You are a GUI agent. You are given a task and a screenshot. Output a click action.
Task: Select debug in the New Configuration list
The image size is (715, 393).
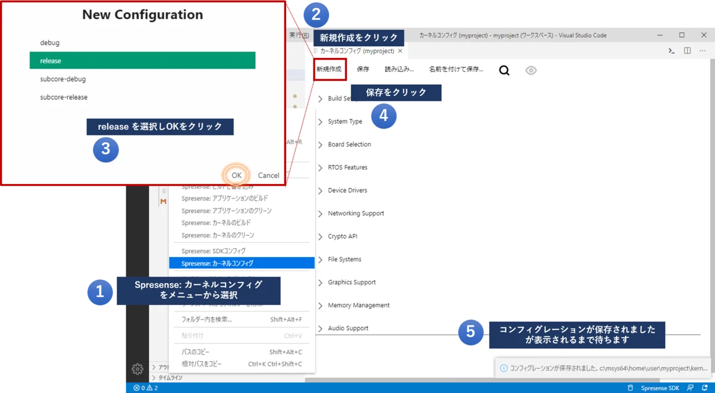click(x=142, y=43)
